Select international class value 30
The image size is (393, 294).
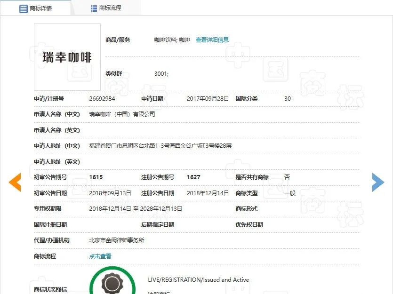pos(288,99)
